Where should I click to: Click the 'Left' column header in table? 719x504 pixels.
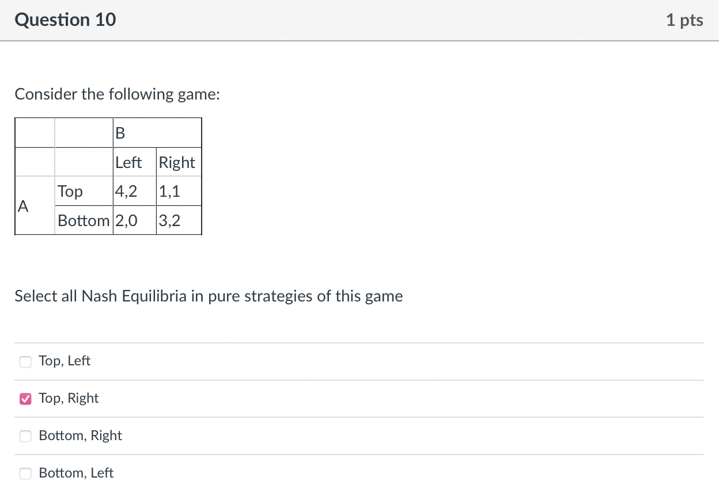tap(128, 162)
